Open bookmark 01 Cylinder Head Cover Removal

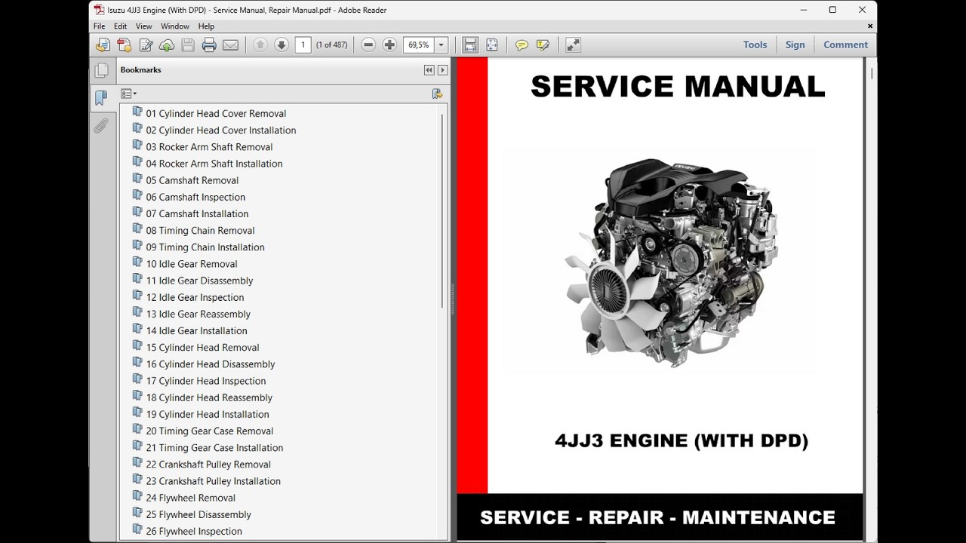(x=216, y=114)
